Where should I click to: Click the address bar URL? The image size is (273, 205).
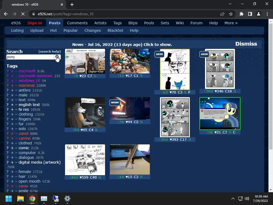point(66,14)
